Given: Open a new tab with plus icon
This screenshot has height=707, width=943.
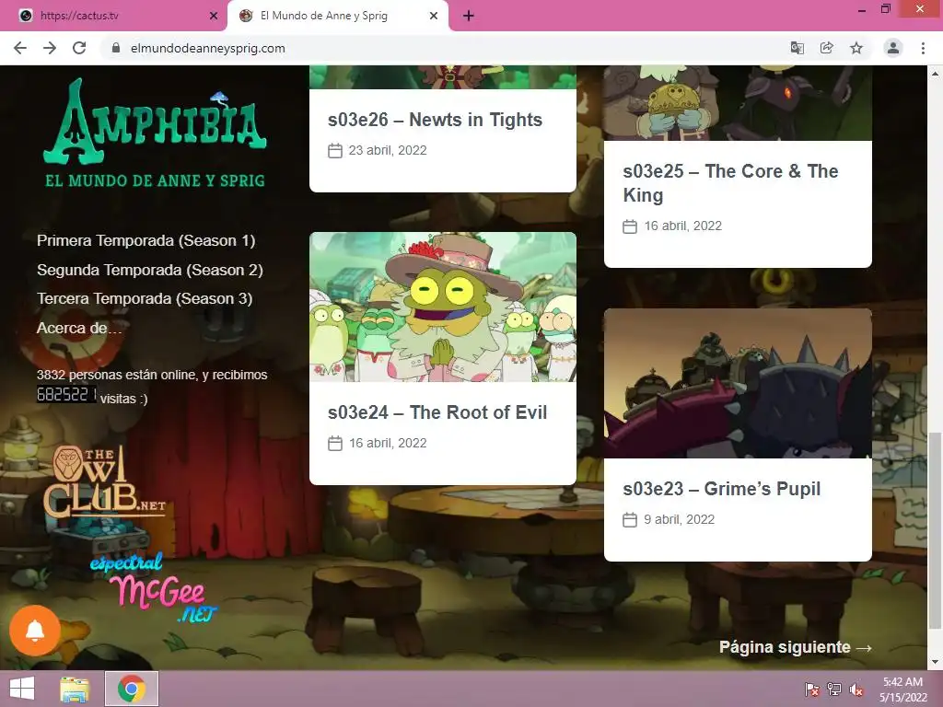Looking at the screenshot, I should (469, 17).
